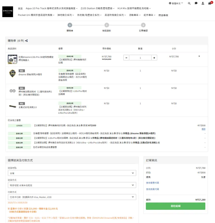The width and height of the screenshot is (215, 223).
Task: Open the L10s Pro product name link
Action: coord(36,58)
